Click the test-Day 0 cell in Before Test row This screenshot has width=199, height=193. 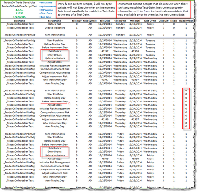pos(77,24)
